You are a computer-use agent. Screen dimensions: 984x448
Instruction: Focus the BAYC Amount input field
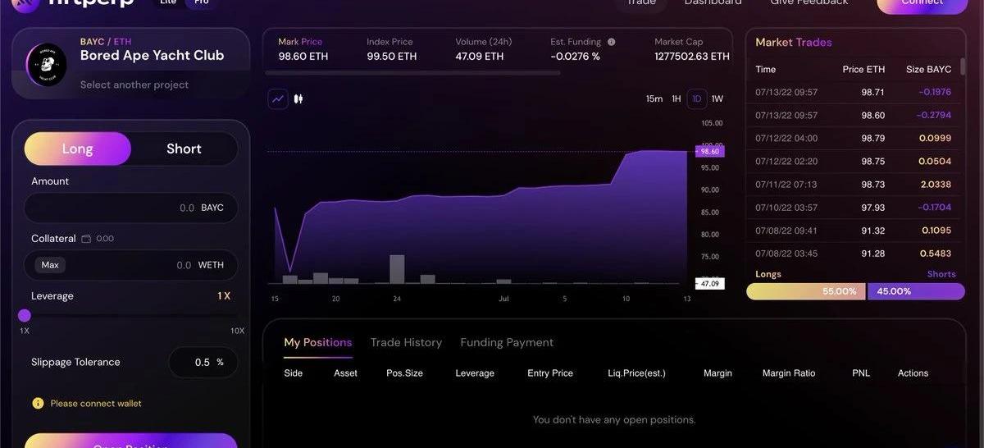[131, 208]
